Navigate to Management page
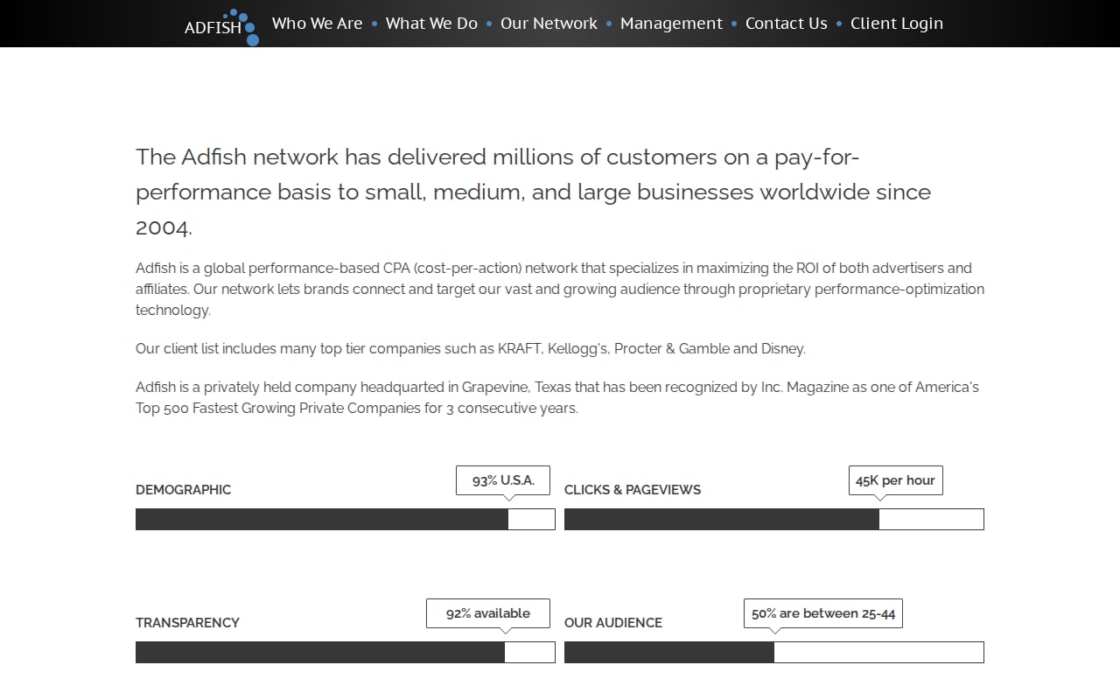The height and width of the screenshot is (700, 1120). pos(671,24)
